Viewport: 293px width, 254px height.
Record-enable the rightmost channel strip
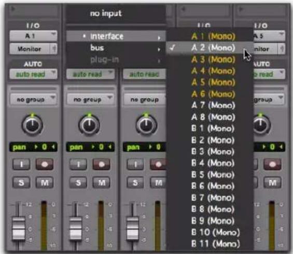272,164
